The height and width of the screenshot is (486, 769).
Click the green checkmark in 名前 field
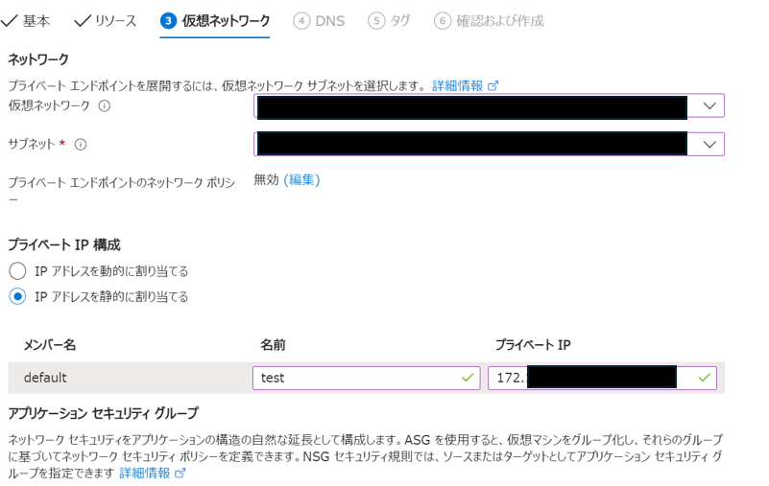coord(468,378)
